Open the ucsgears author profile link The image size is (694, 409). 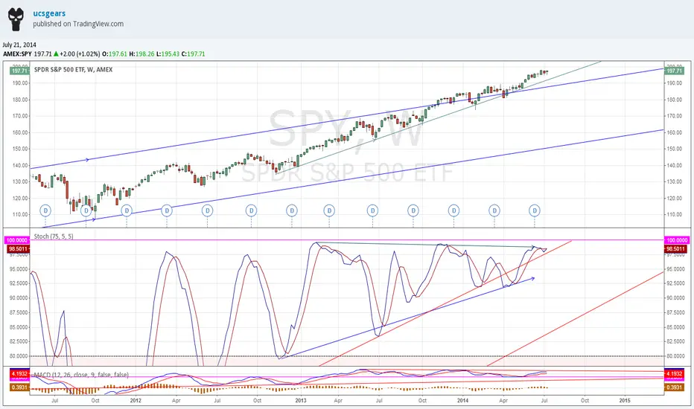(49, 13)
